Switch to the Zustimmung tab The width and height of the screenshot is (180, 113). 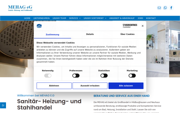click(52, 34)
